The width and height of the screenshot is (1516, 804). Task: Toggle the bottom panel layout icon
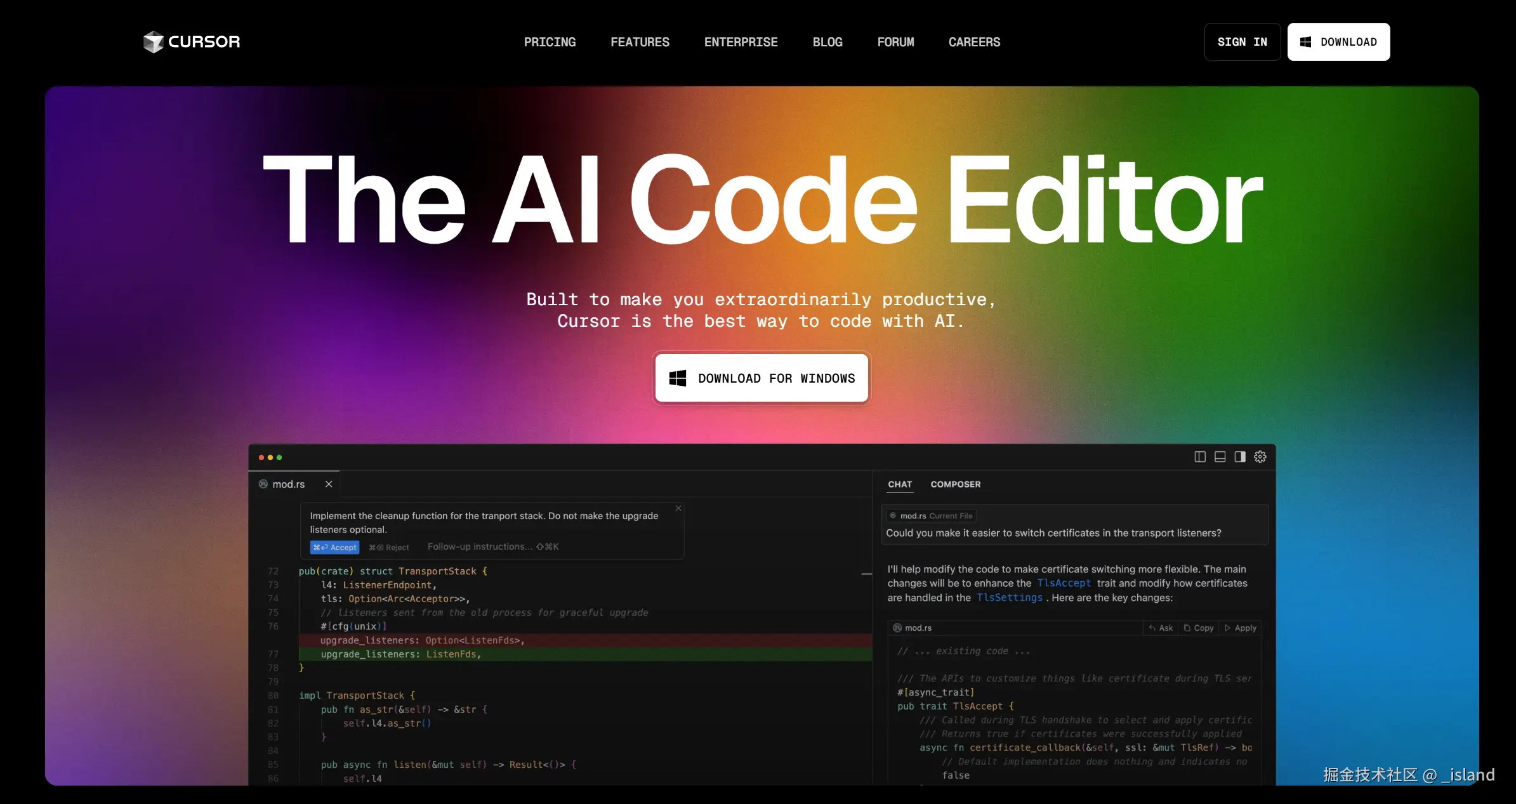point(1220,457)
